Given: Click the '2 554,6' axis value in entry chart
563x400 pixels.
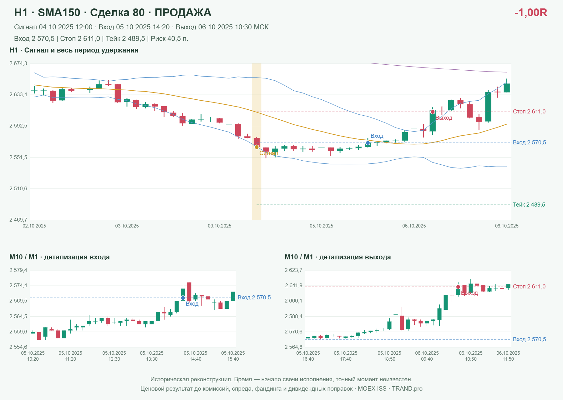Looking at the screenshot, I should click(18, 347).
